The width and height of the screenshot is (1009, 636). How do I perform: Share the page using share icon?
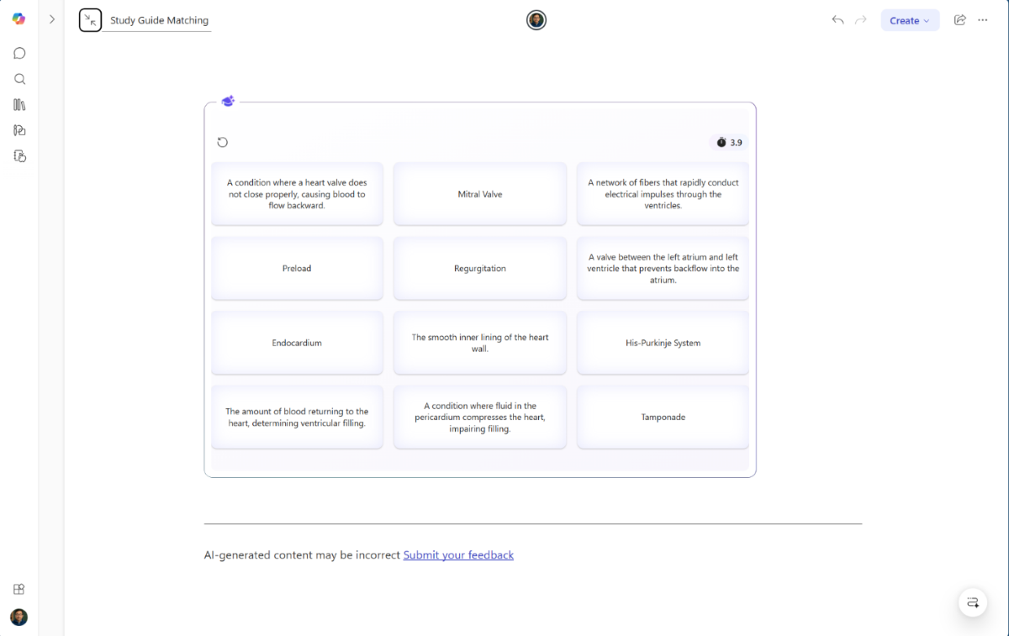(x=959, y=20)
